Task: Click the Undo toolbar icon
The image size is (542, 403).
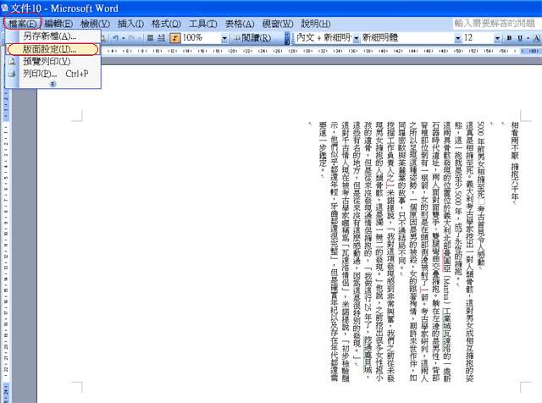Action: pos(116,37)
